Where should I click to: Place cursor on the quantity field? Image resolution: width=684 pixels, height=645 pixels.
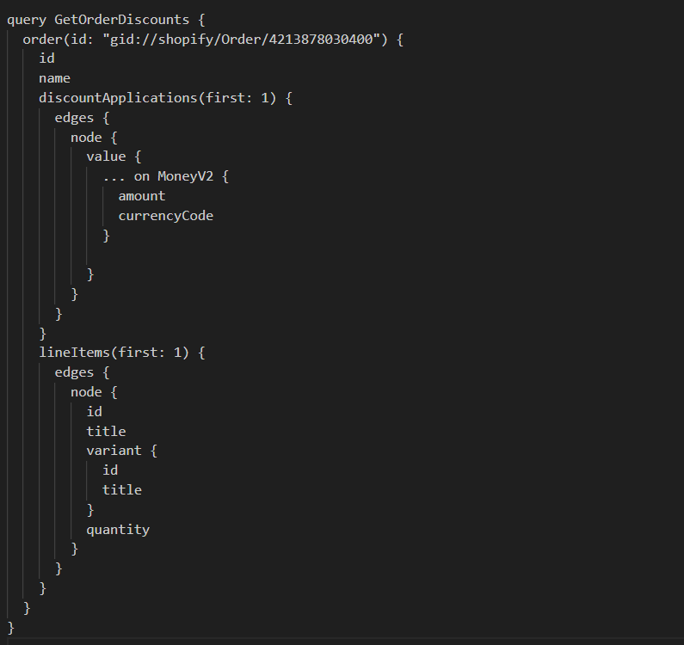coord(118,530)
